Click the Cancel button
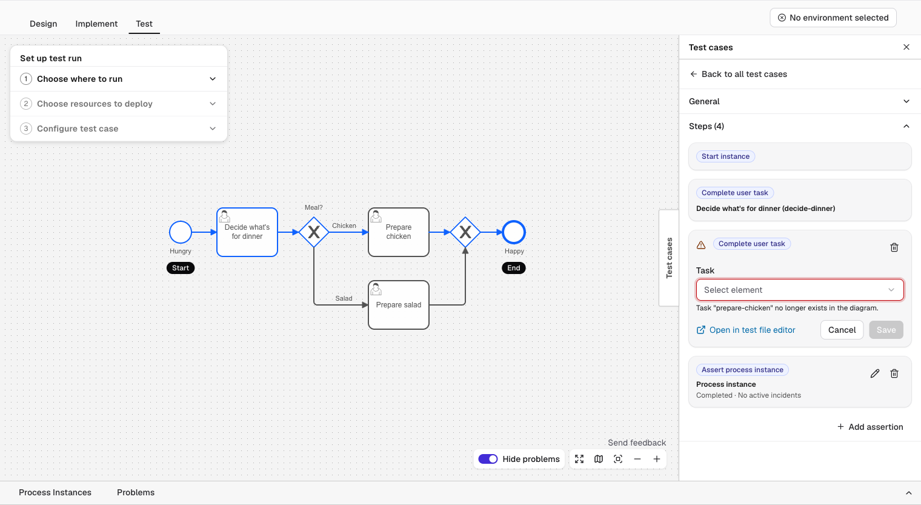The height and width of the screenshot is (505, 921). point(842,330)
